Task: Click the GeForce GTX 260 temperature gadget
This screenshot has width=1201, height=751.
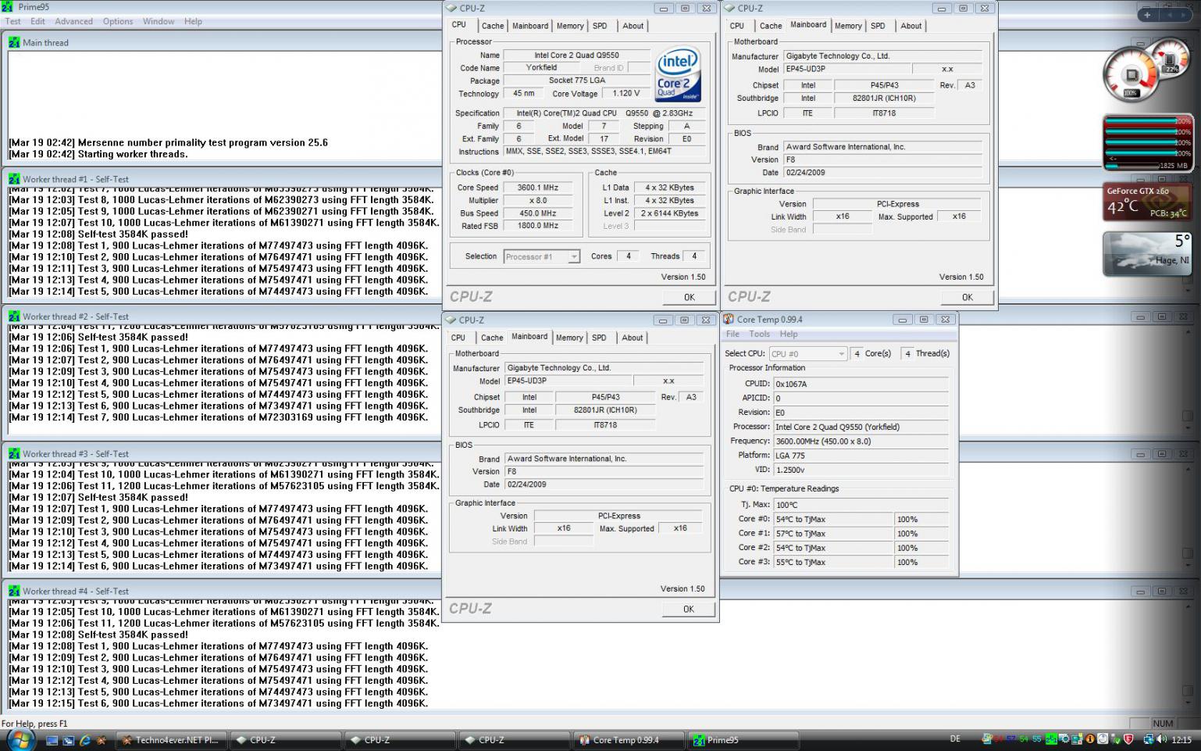Action: coord(1147,202)
